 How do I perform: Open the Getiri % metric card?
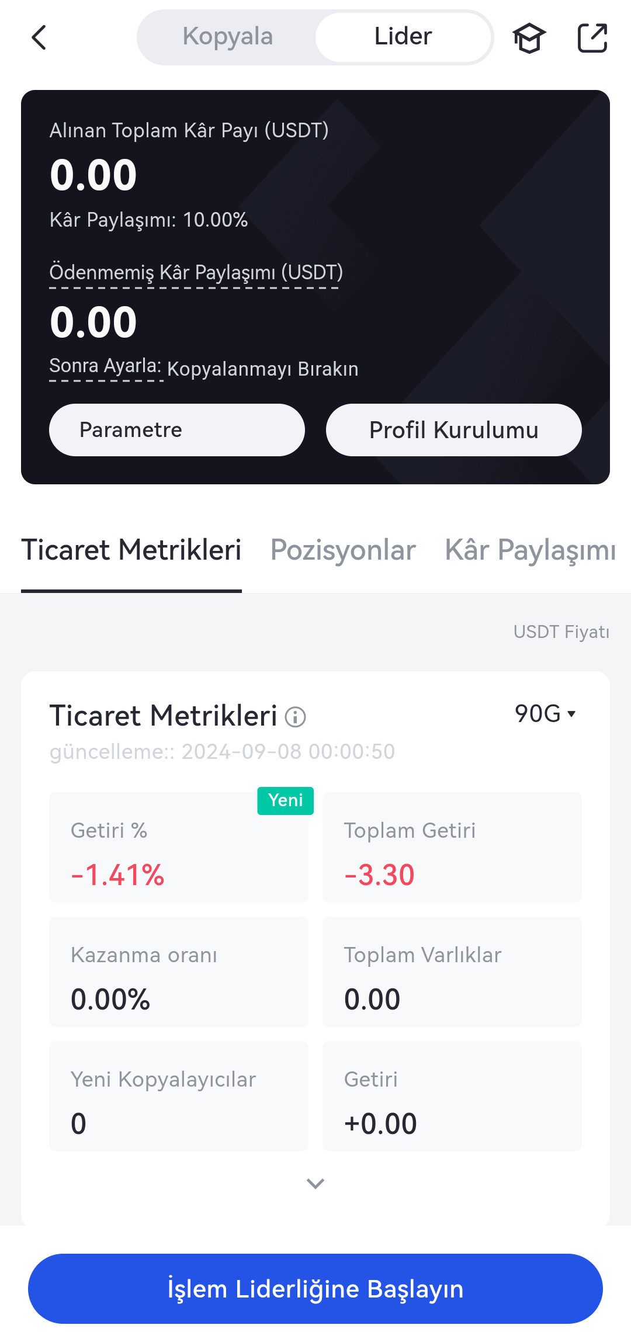(x=178, y=847)
